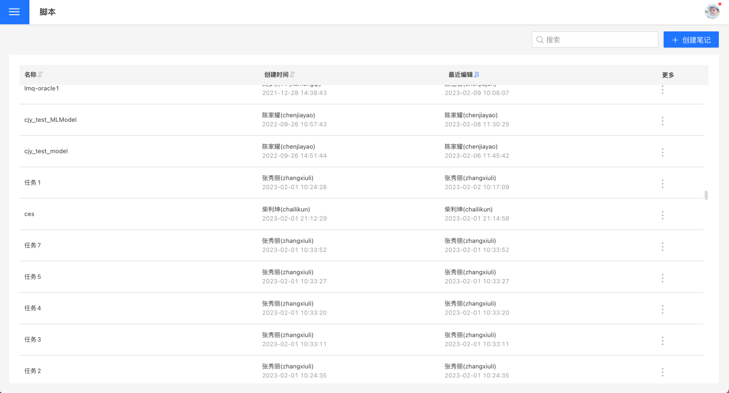The width and height of the screenshot is (729, 393).
Task: Open more menu for 任务3 row
Action: [662, 340]
